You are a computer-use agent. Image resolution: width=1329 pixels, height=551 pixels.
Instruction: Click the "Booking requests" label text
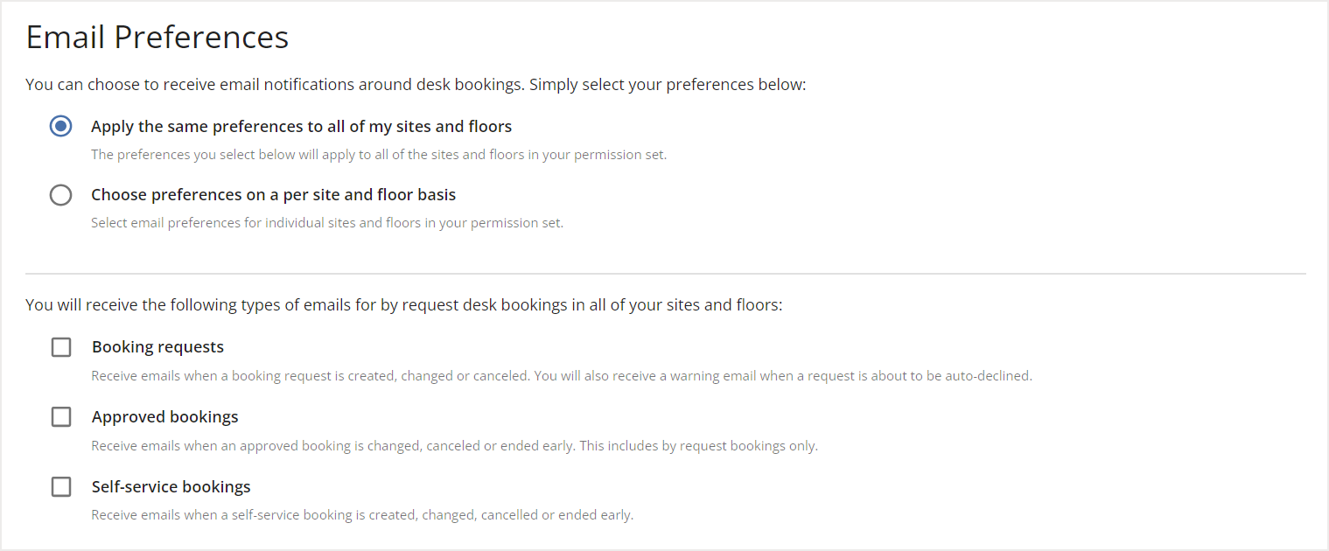tap(157, 346)
